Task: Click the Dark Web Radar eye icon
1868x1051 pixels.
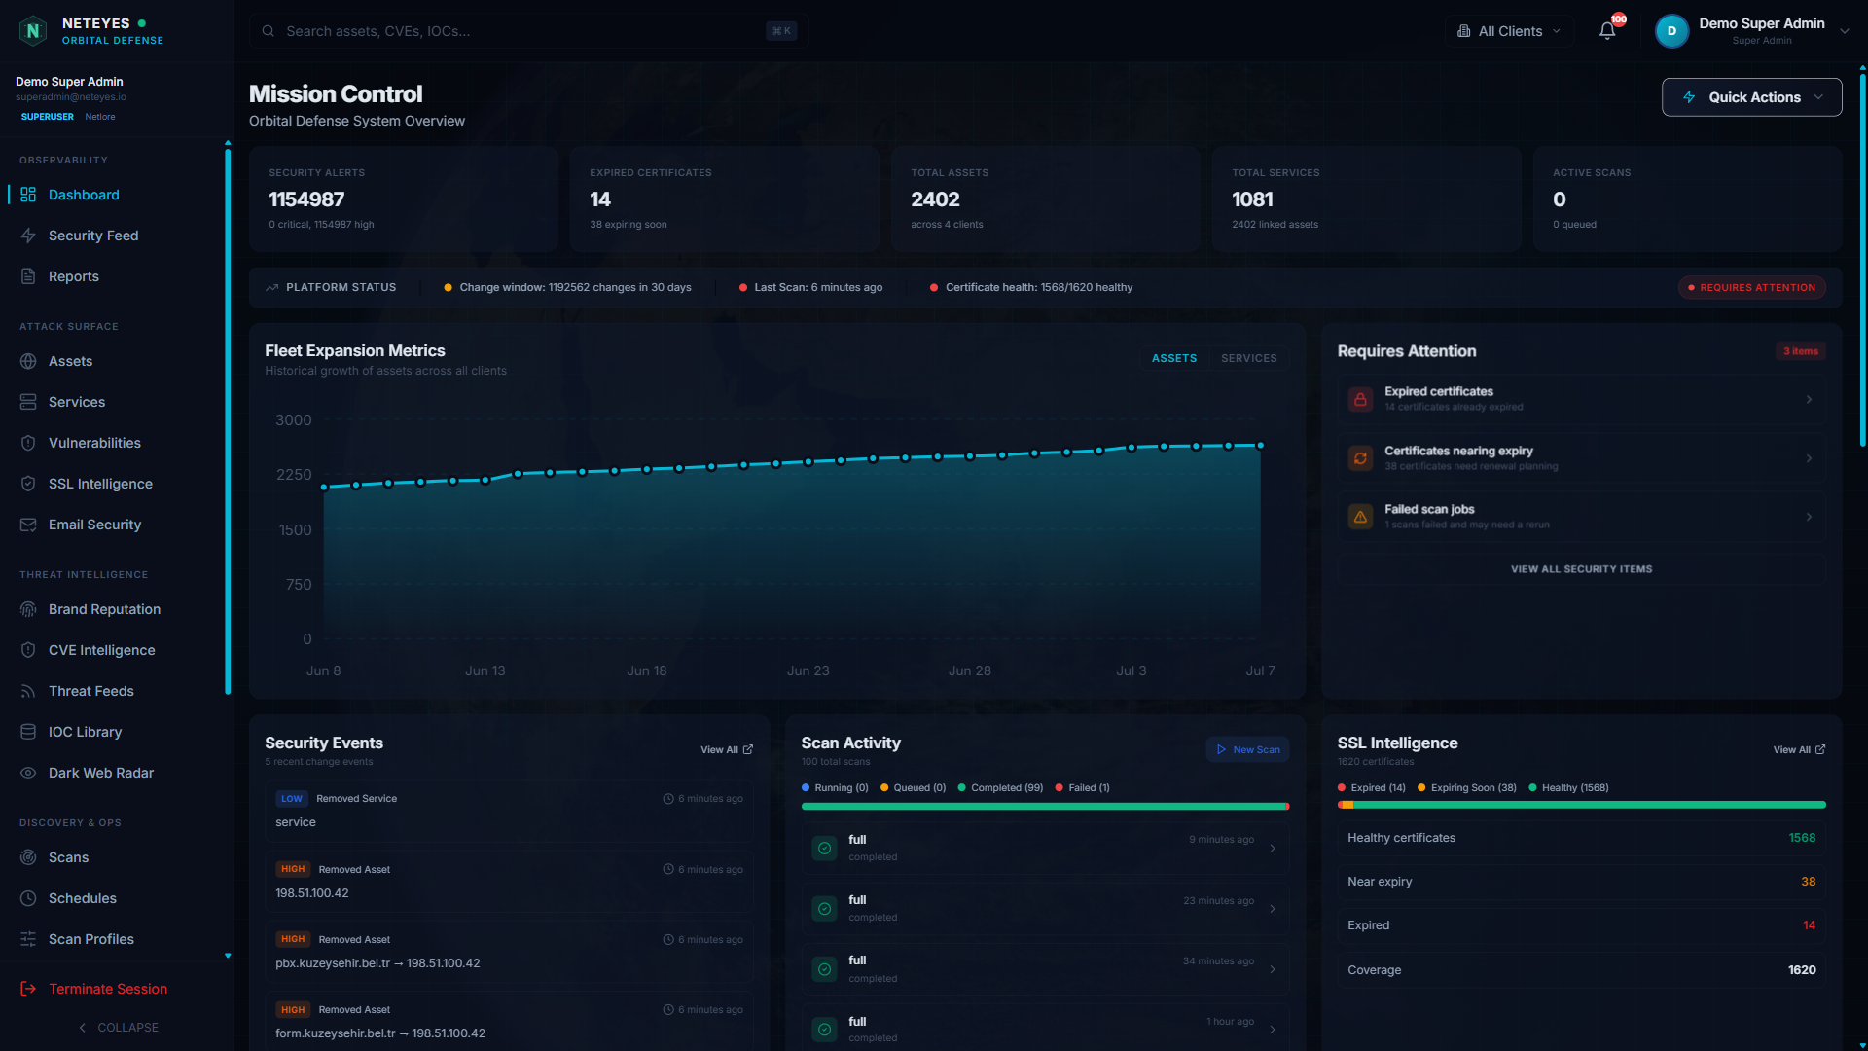Action: click(28, 773)
